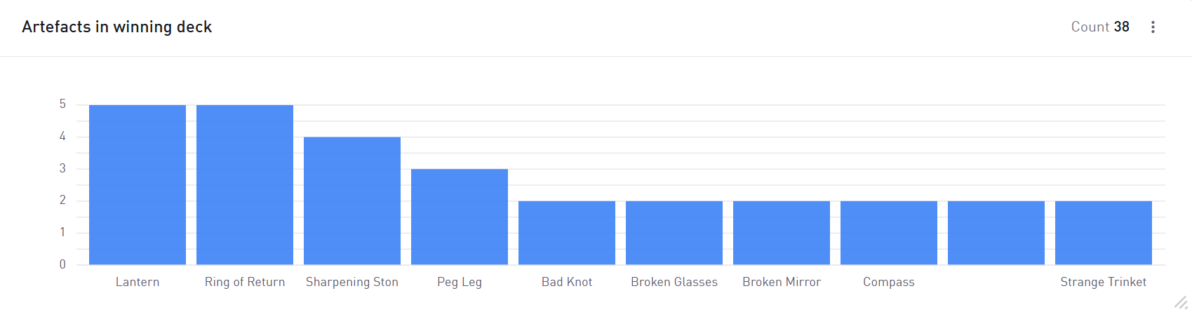Click the unlabeled bar right of Compass
The height and width of the screenshot is (312, 1192).
pos(996,233)
